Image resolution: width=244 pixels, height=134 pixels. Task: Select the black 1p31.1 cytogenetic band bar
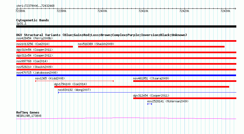[x=126, y=26]
